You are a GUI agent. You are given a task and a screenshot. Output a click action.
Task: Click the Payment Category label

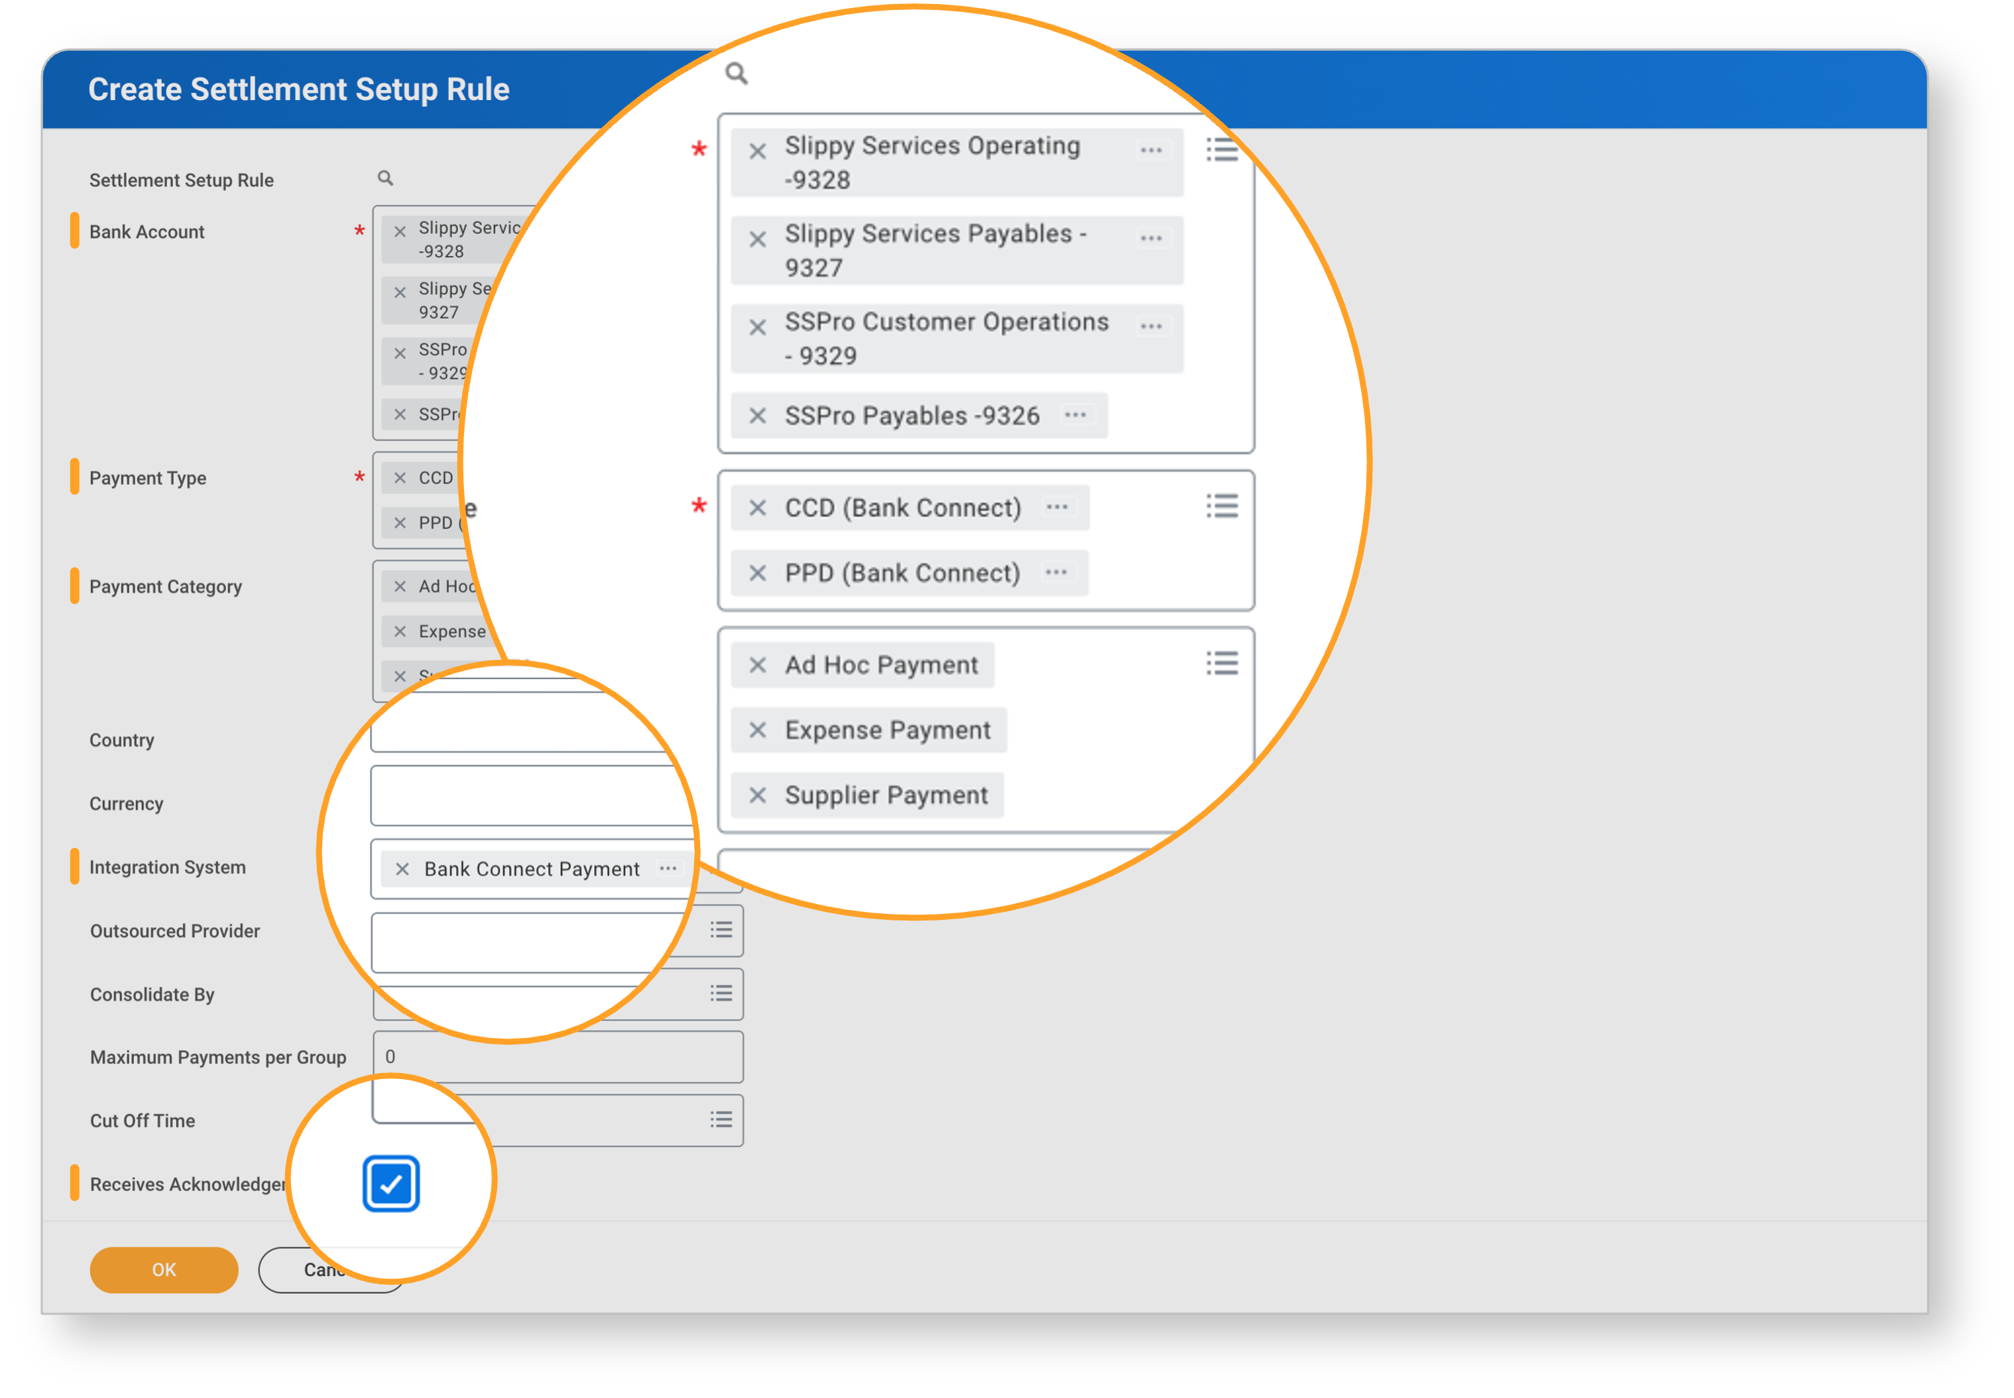coord(166,588)
